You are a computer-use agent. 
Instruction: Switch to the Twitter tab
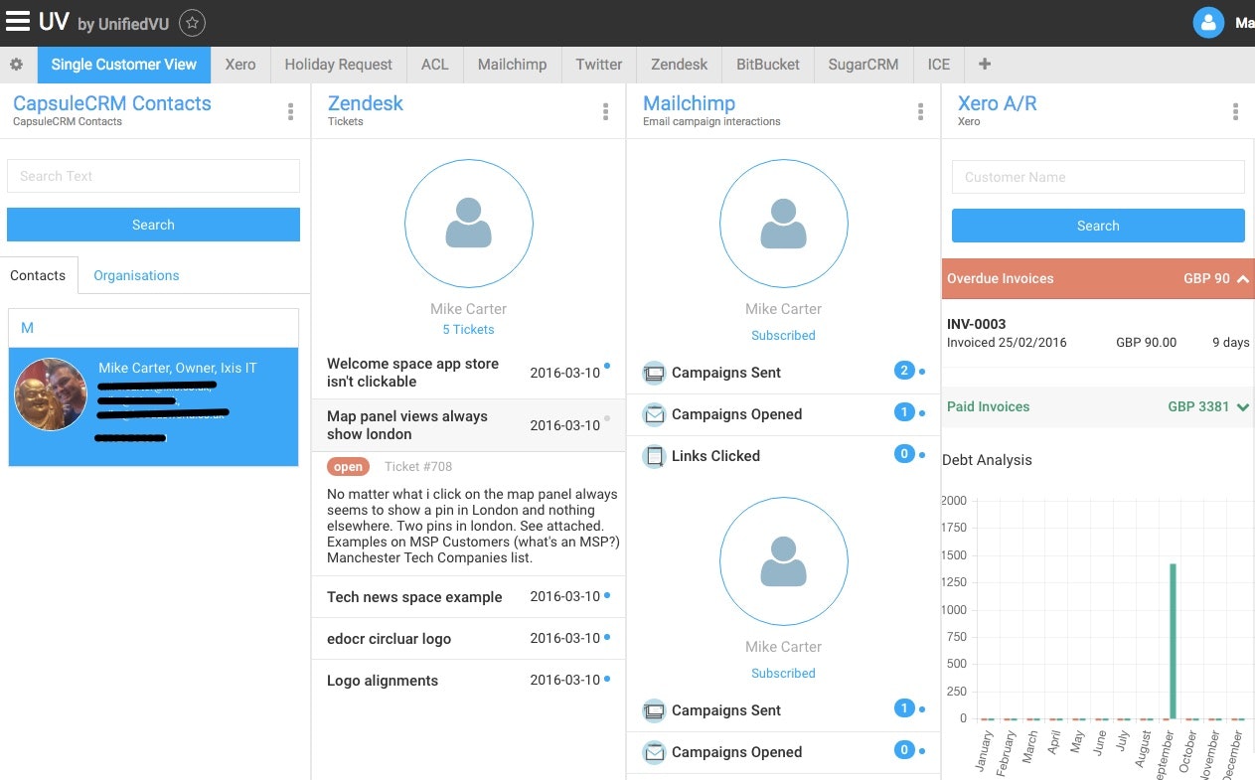598,64
